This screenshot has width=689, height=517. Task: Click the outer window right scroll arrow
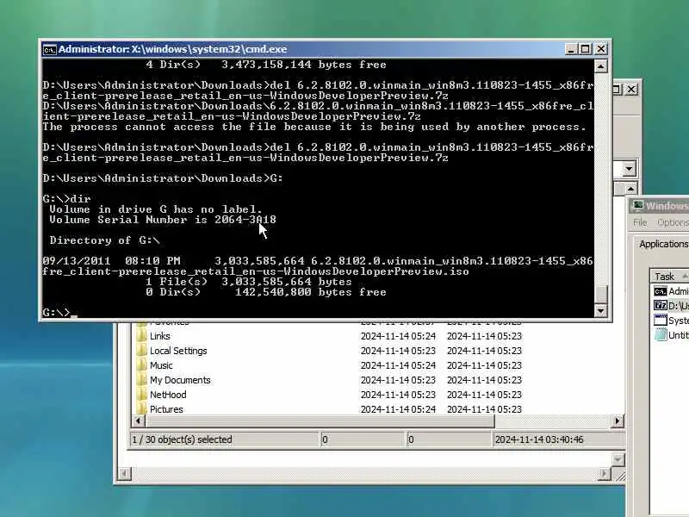[x=605, y=473]
